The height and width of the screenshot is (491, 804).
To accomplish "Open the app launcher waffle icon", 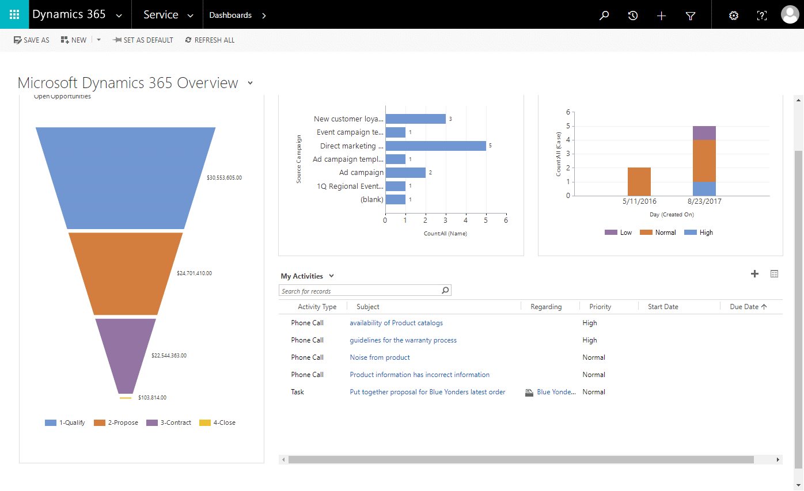I will [14, 14].
